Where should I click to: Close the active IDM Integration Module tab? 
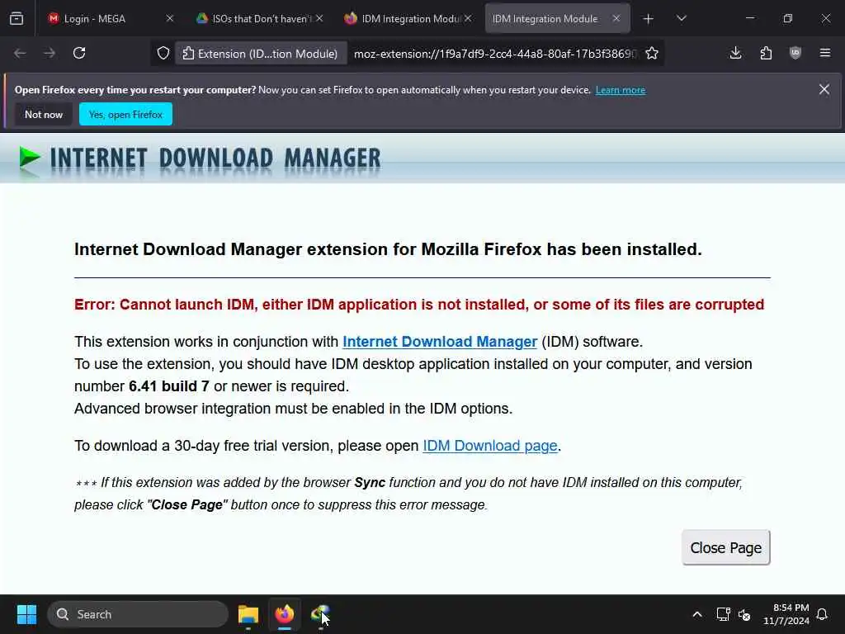coord(616,18)
